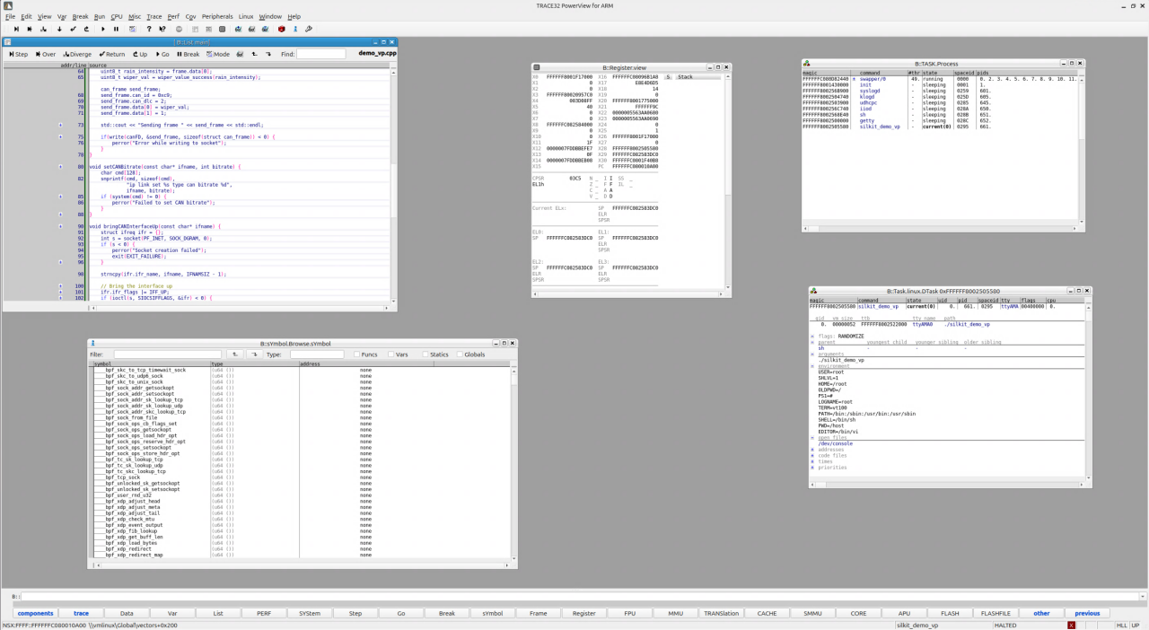Select the getty row in TASK.Process window

(x=940, y=120)
